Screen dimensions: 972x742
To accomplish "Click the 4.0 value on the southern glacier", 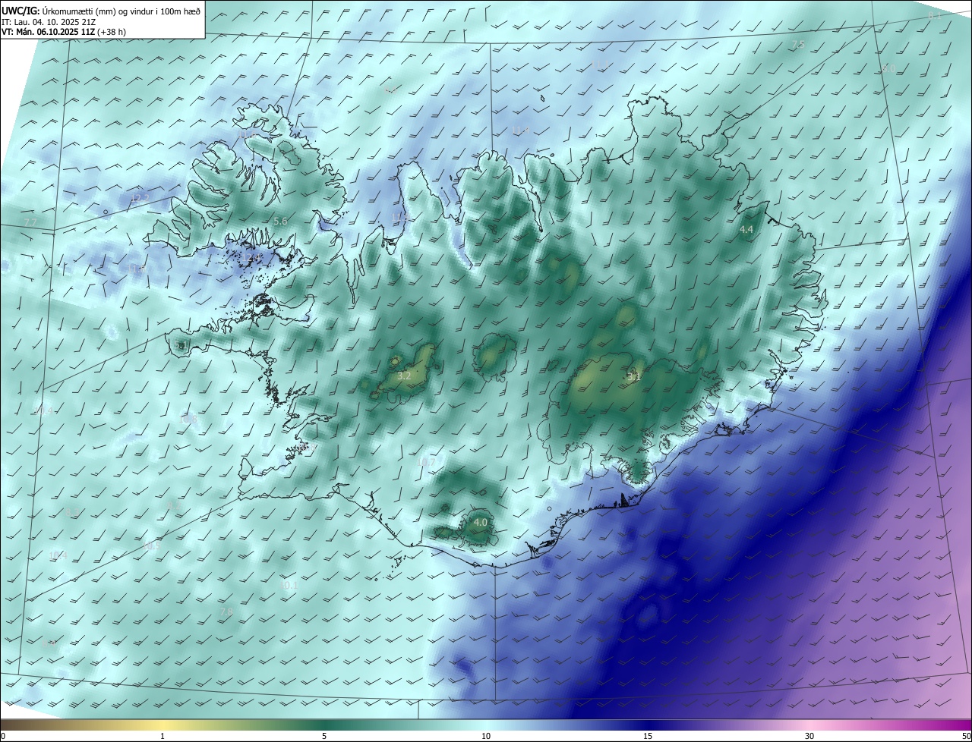I will (480, 523).
